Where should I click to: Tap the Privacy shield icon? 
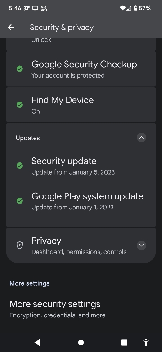tap(20, 245)
